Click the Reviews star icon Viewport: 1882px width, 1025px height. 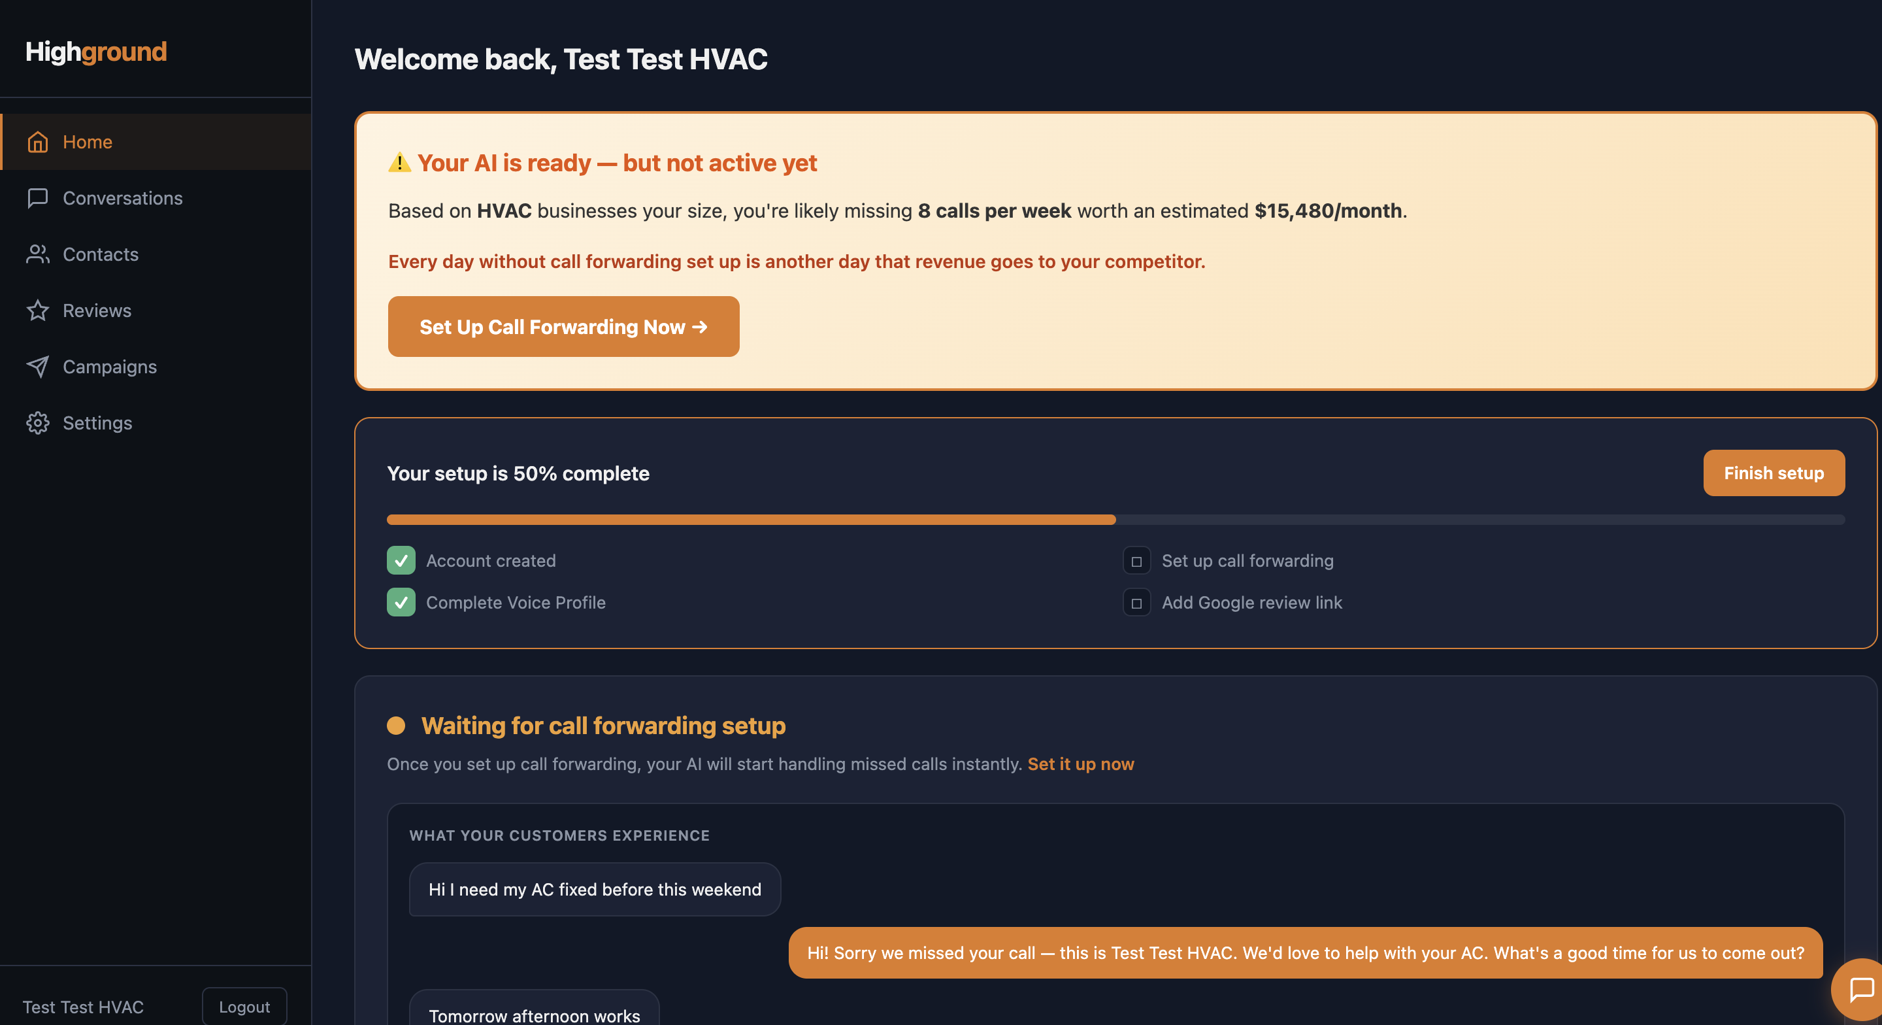(37, 311)
